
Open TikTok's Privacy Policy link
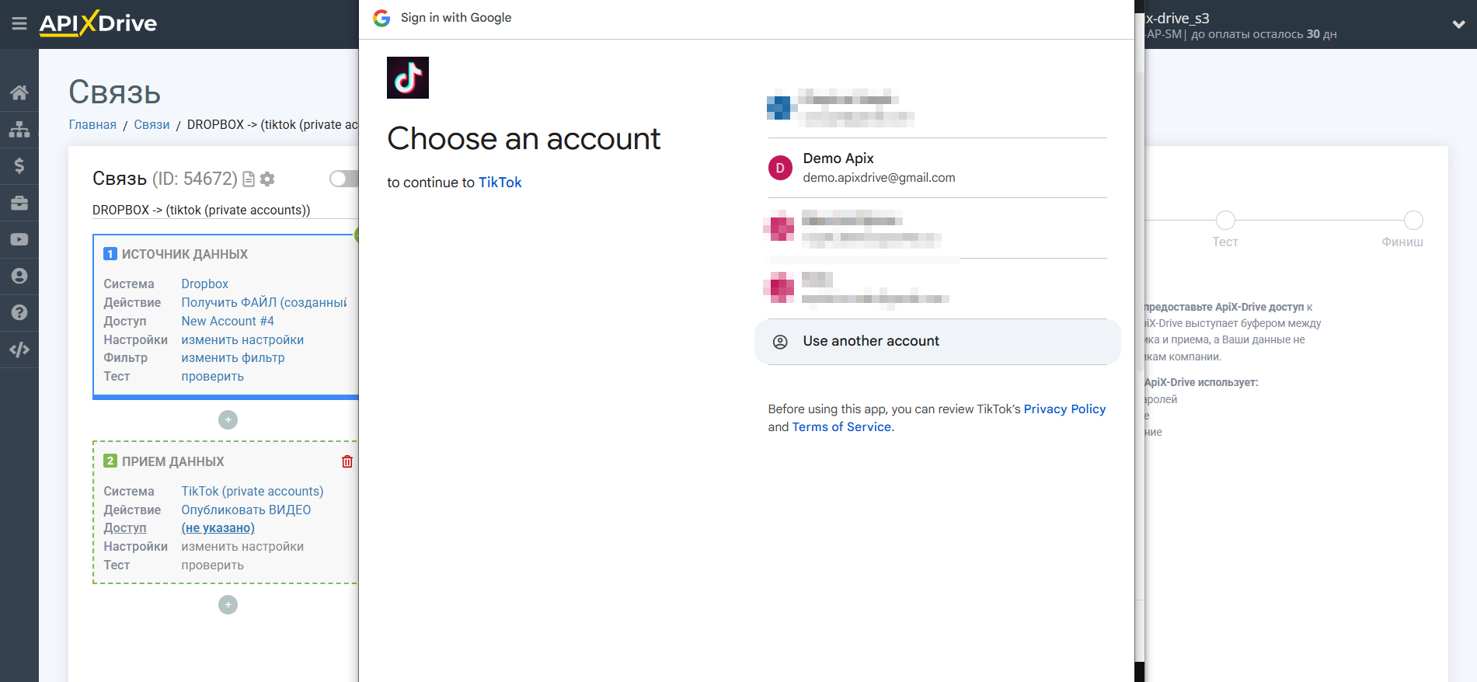click(x=1064, y=409)
